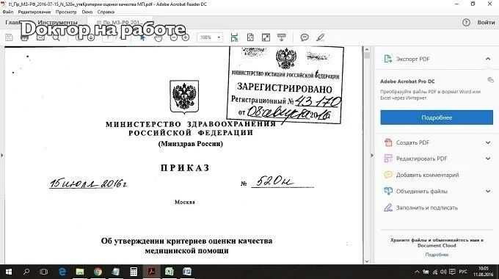This screenshot has width=499, height=279.
Task: Click the Fit one full page icon
Action: tap(250, 37)
